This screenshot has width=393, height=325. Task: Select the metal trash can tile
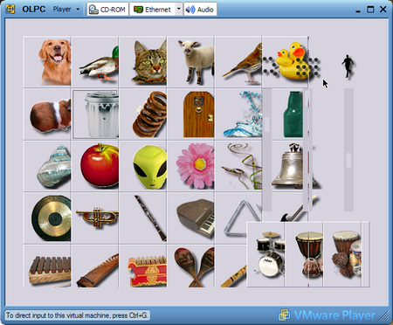coord(95,114)
